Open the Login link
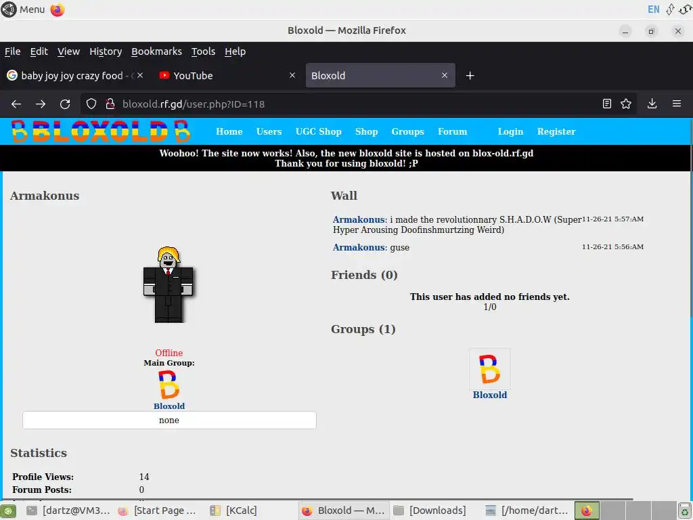Screen dimensions: 693x520 (x=510, y=131)
